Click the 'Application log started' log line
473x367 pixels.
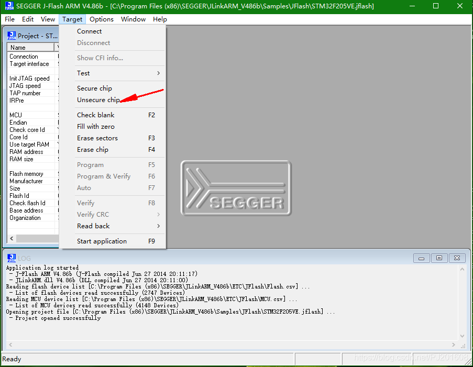coord(42,268)
